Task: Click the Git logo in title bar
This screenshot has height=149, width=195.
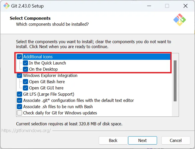Action: pyautogui.click(x=6, y=6)
